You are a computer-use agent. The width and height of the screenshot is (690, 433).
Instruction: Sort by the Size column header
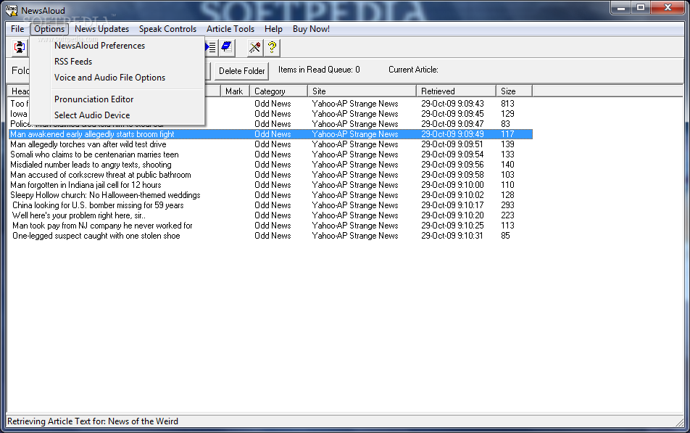pyautogui.click(x=514, y=91)
